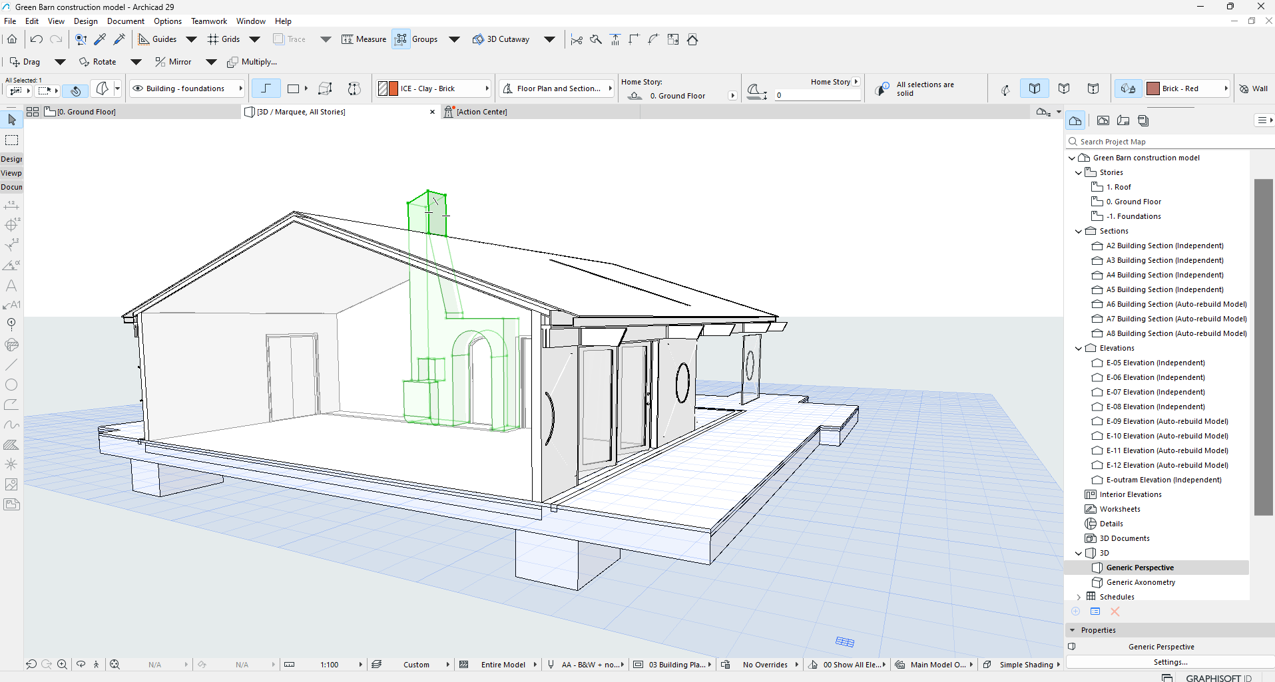
Task: Select the Arrow tool in toolbox
Action: [x=11, y=120]
